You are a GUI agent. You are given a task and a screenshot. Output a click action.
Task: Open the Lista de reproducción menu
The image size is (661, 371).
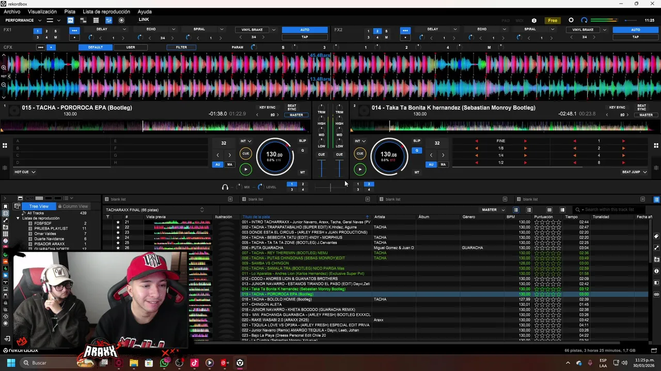[106, 11]
